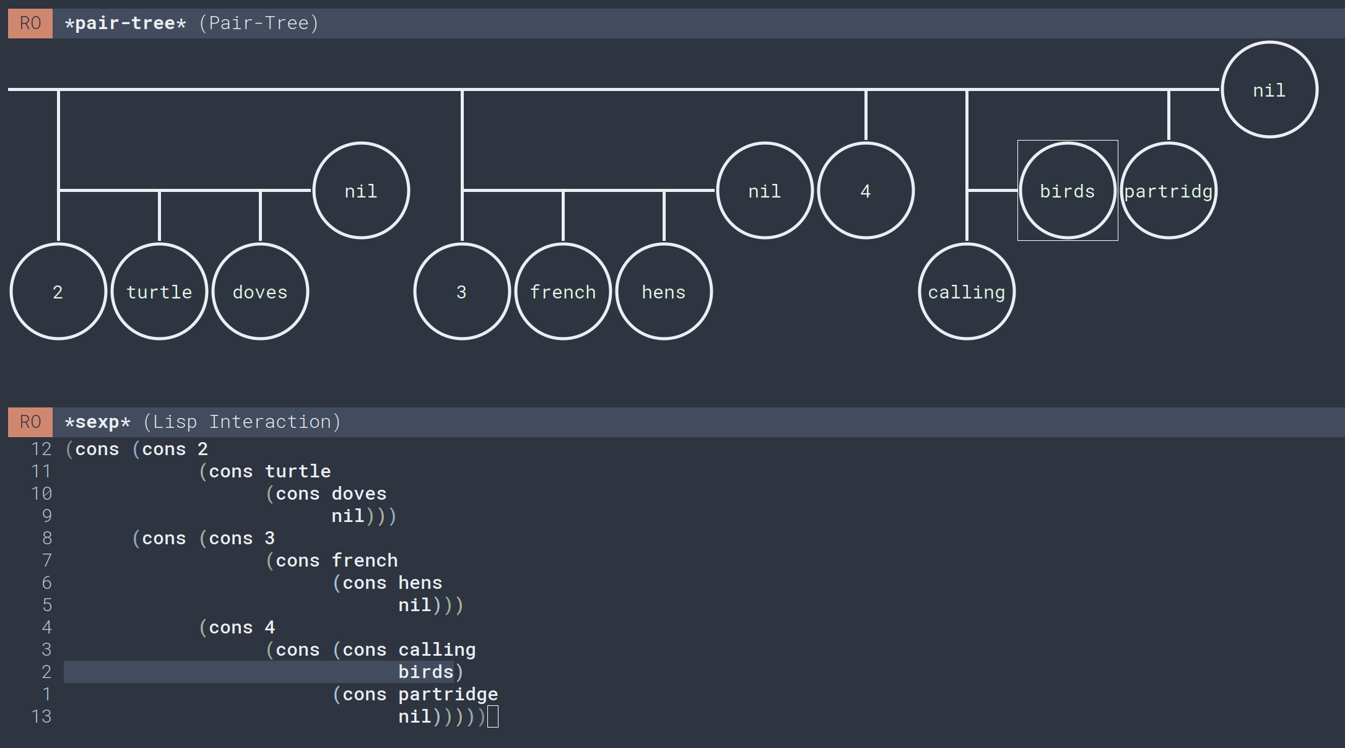Click 'cons' before 'french' in the code
Viewport: 1345px width, 748px height.
point(298,560)
